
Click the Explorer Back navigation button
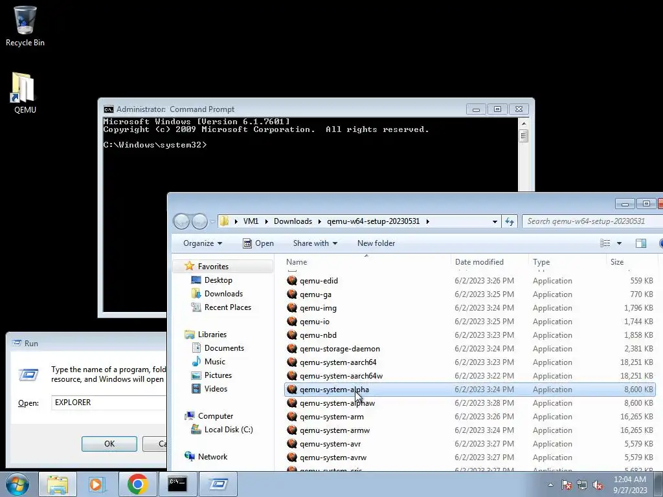click(181, 221)
